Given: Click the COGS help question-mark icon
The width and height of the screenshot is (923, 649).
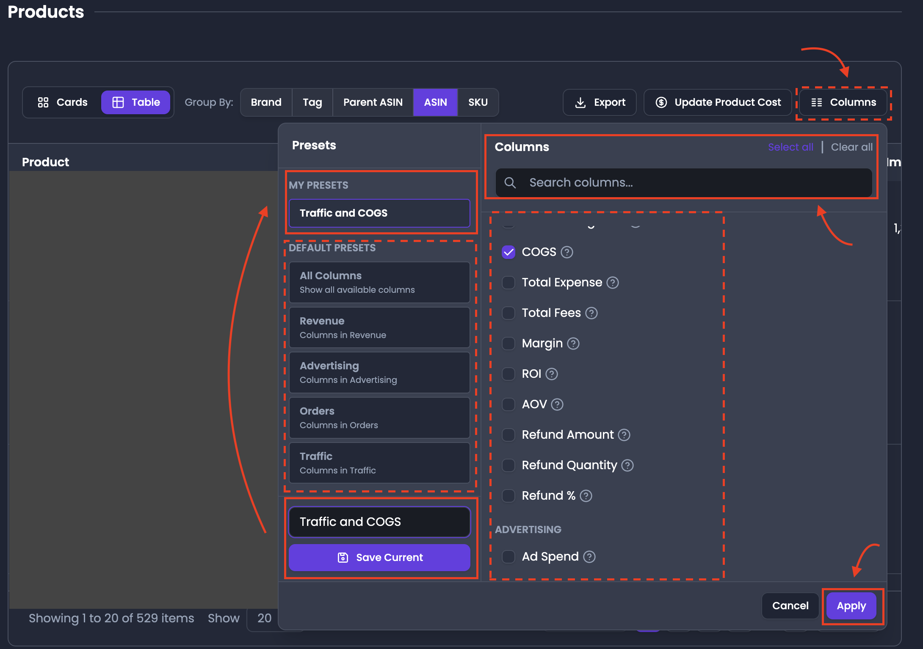Looking at the screenshot, I should [x=567, y=252].
